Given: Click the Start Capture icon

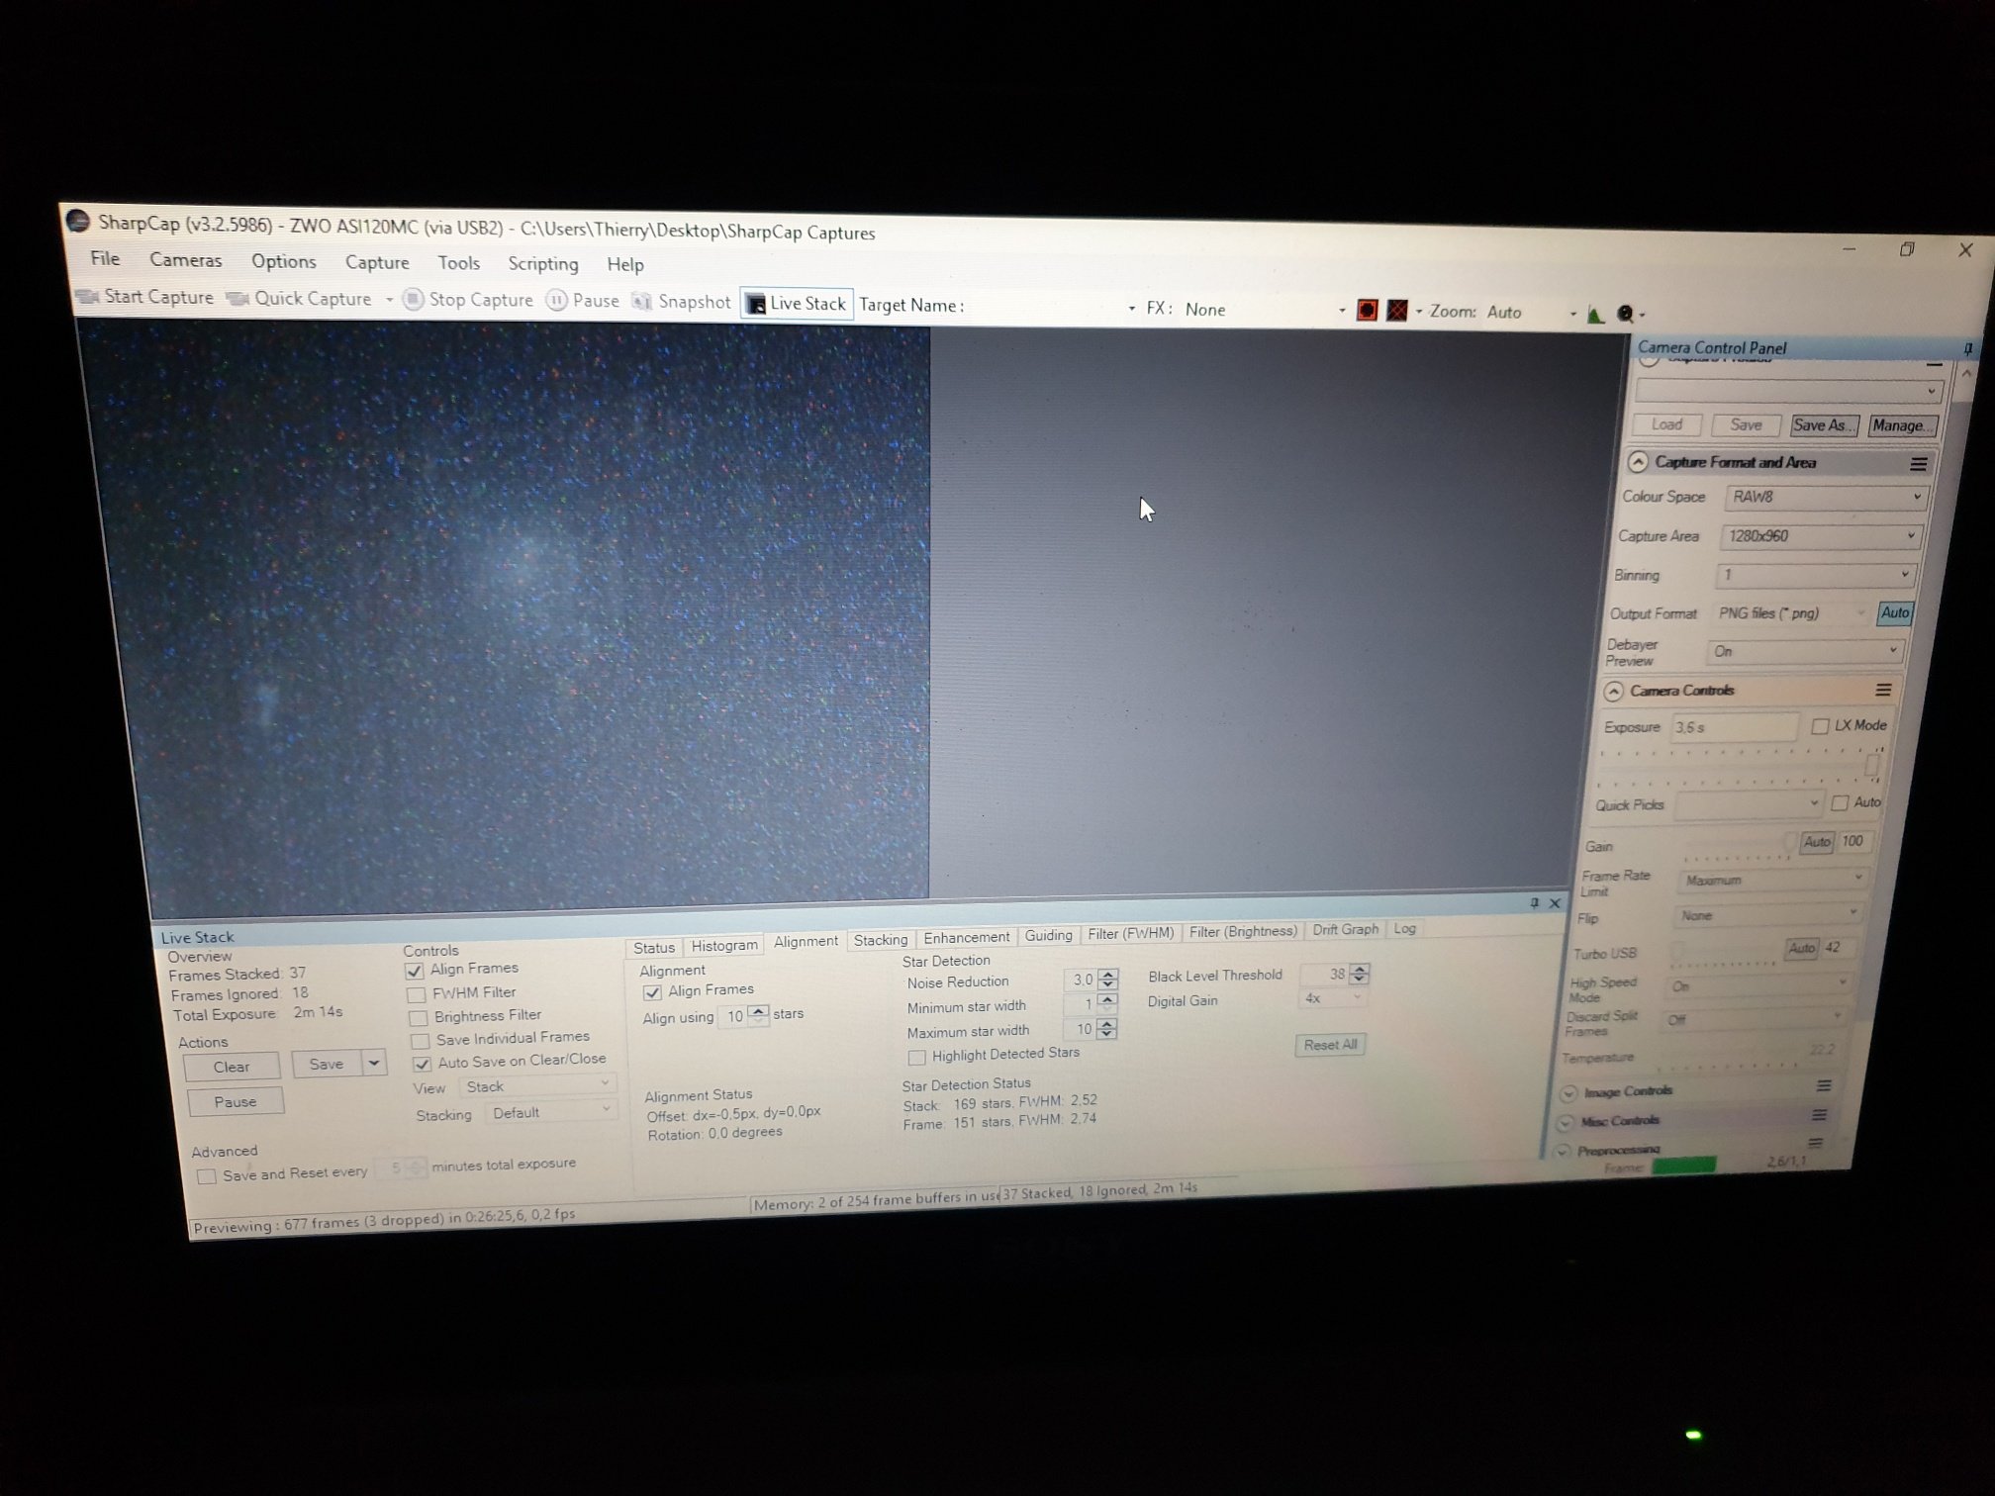Looking at the screenshot, I should tap(88, 296).
